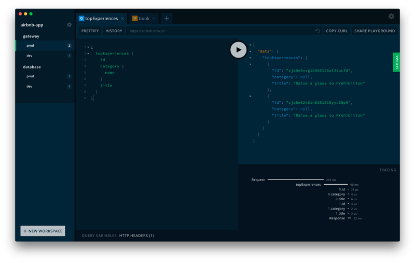Click the title field in query

[x=106, y=86]
